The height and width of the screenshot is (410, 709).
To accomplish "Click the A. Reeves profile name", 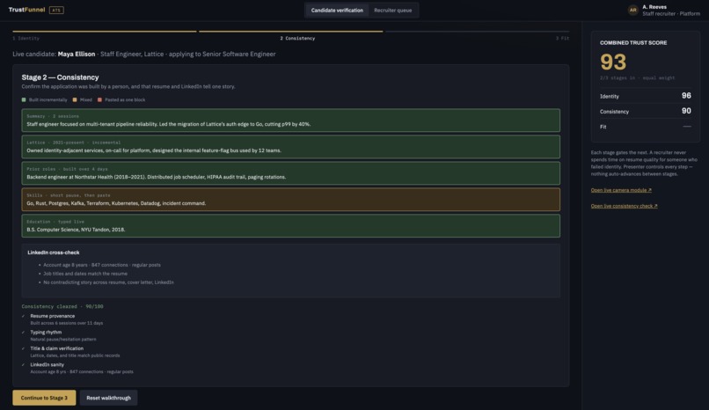I will [x=654, y=7].
